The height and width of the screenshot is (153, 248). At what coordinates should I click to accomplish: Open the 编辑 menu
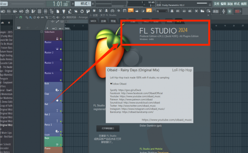[x=223, y=4]
